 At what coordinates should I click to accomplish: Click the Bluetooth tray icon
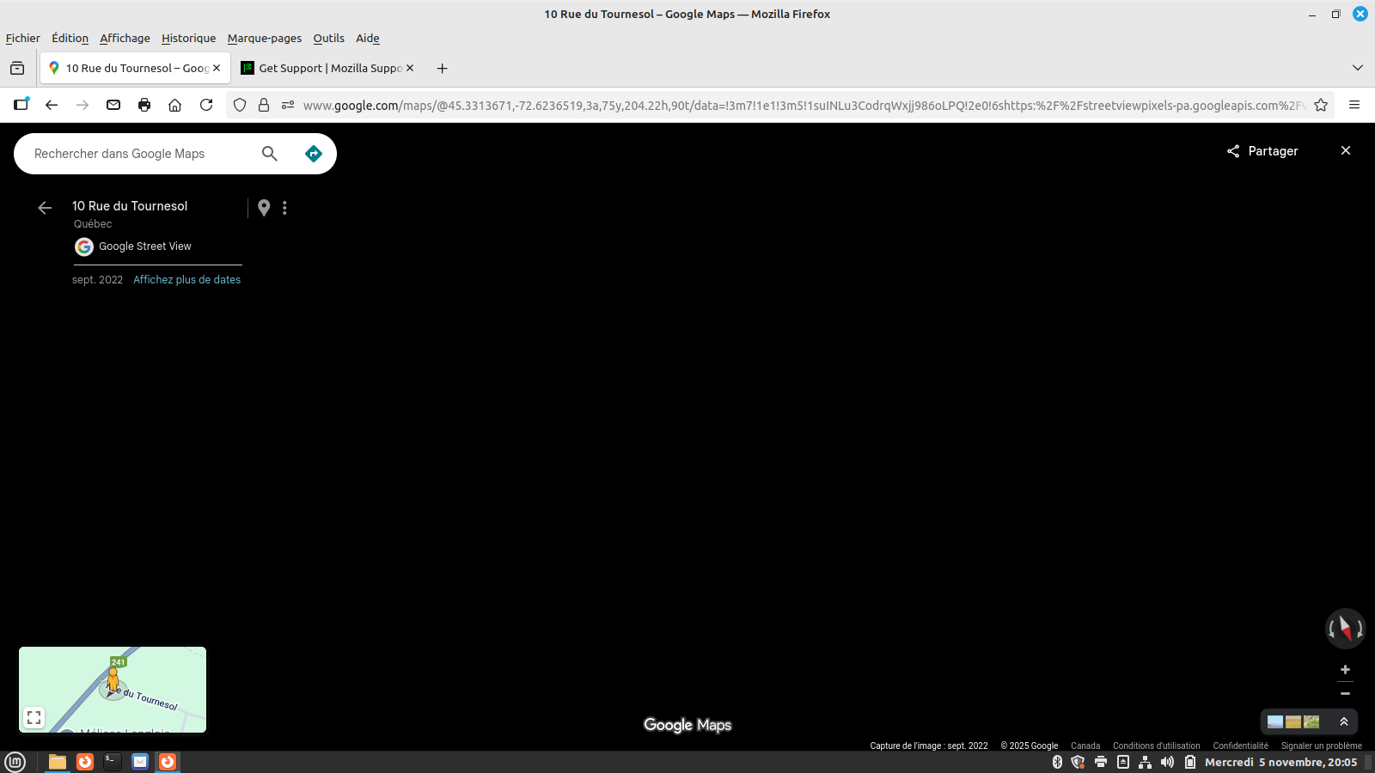pos(1057,762)
